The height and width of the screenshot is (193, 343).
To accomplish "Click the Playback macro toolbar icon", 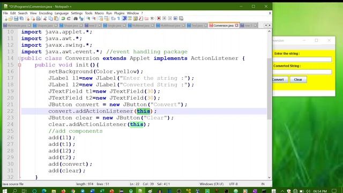I will coord(170,19).
